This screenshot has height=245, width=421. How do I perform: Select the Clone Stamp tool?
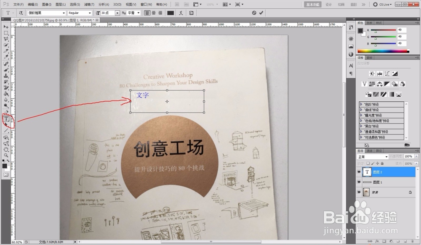[x=6, y=76]
